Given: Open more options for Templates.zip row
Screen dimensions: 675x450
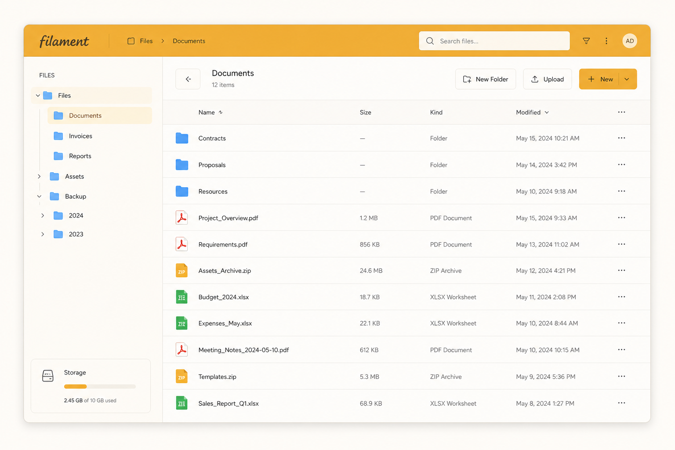Looking at the screenshot, I should pos(621,376).
